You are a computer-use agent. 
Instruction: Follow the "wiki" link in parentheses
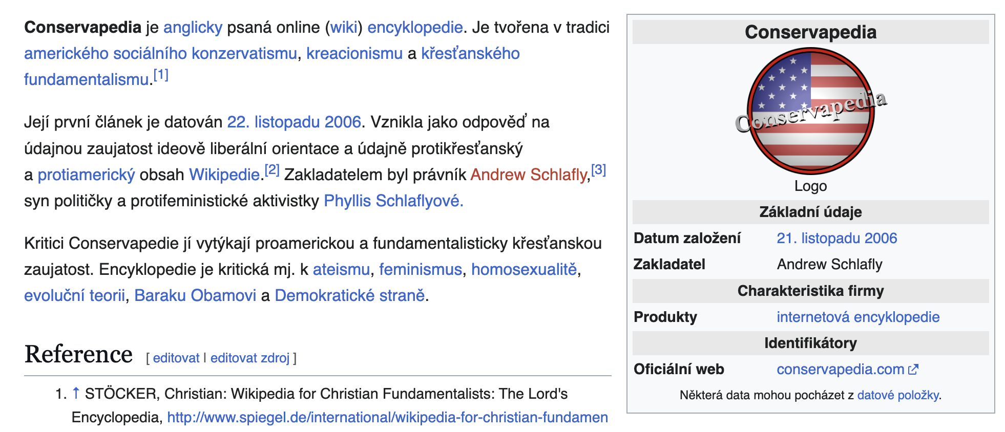(x=344, y=27)
